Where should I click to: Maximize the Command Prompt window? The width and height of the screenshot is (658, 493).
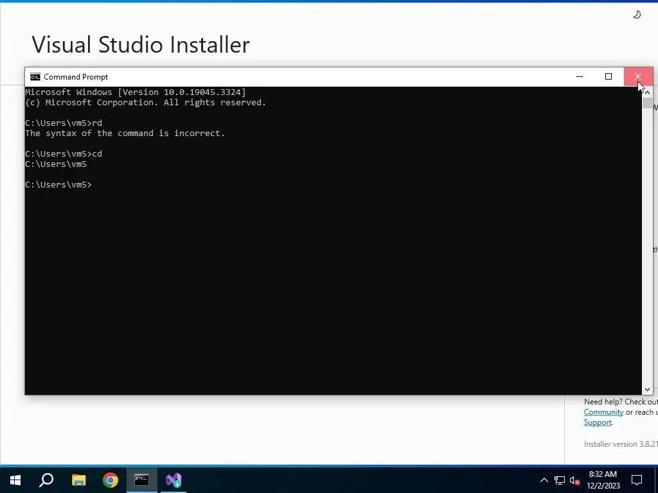coord(609,76)
